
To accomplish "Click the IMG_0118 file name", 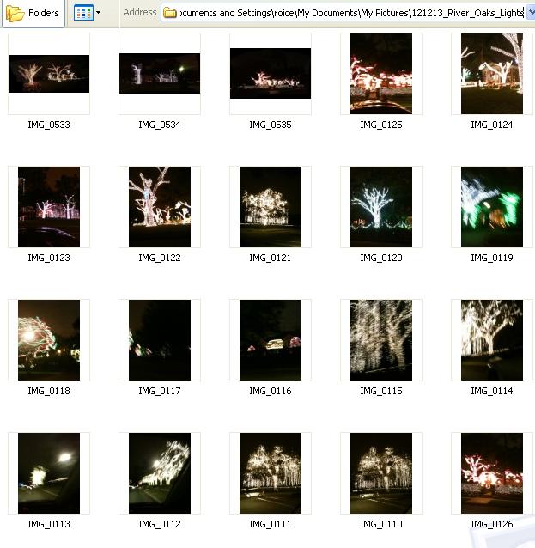I will [x=49, y=391].
